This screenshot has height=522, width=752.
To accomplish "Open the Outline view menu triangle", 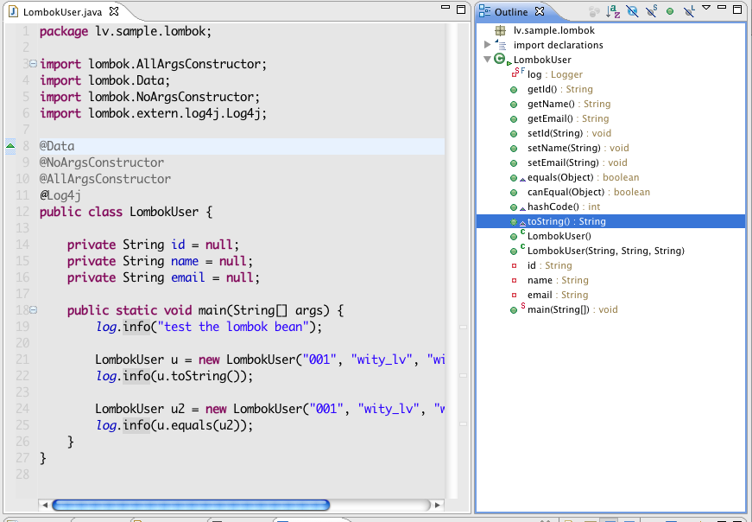I will click(706, 9).
